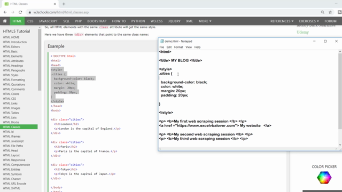Open Notepad File menu
This screenshot has height=192, width=342.
click(x=161, y=47)
